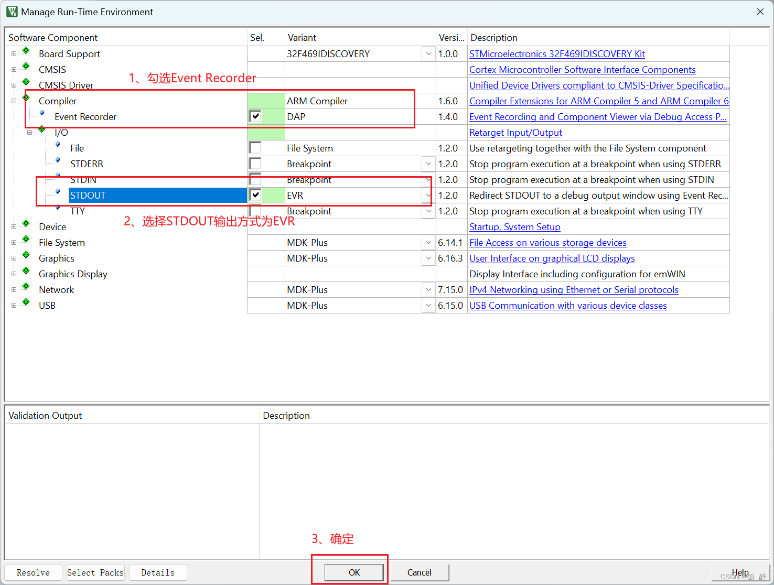Click the Select Packs button
The image size is (774, 585).
(x=95, y=572)
